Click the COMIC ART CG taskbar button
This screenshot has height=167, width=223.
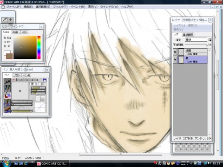coord(52,164)
